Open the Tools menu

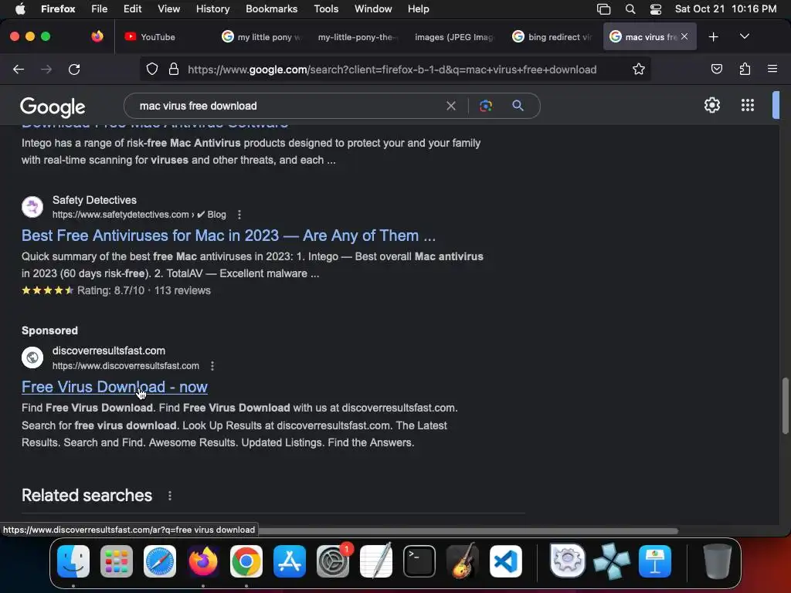pos(326,8)
